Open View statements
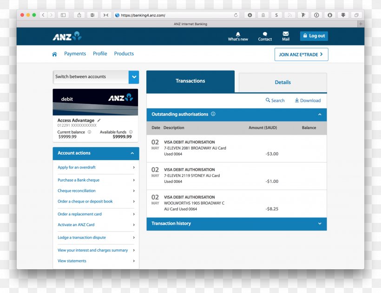381x293 pixels. point(96,260)
